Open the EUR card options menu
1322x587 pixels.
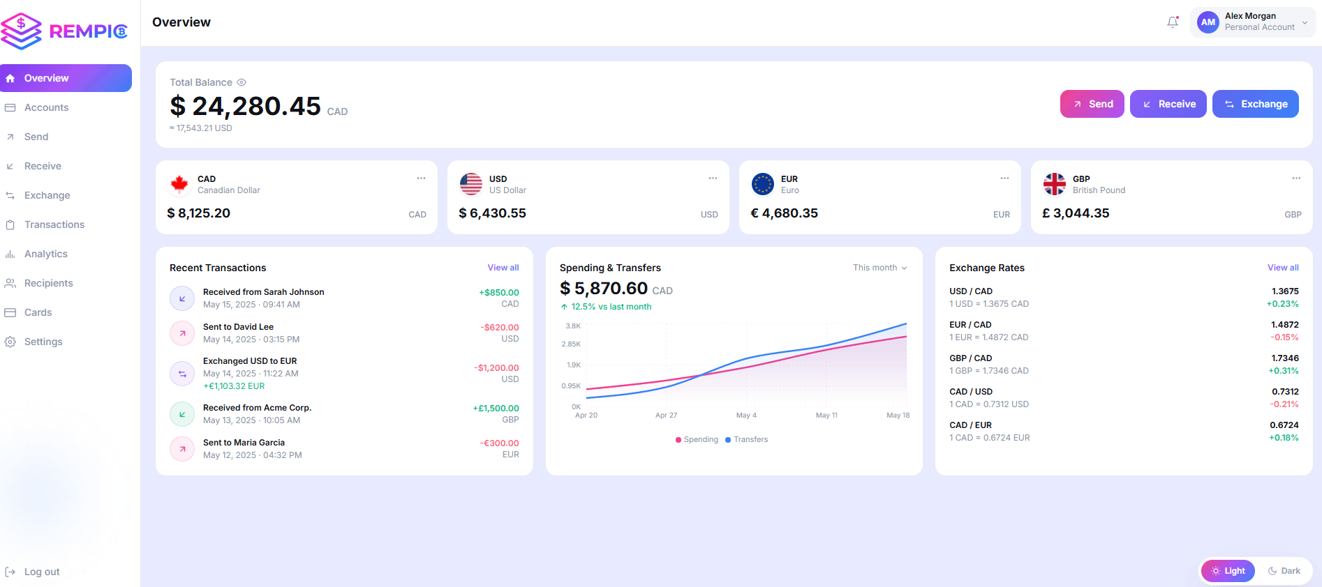pyautogui.click(x=1004, y=178)
